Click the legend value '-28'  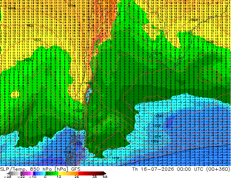(x=7, y=177)
